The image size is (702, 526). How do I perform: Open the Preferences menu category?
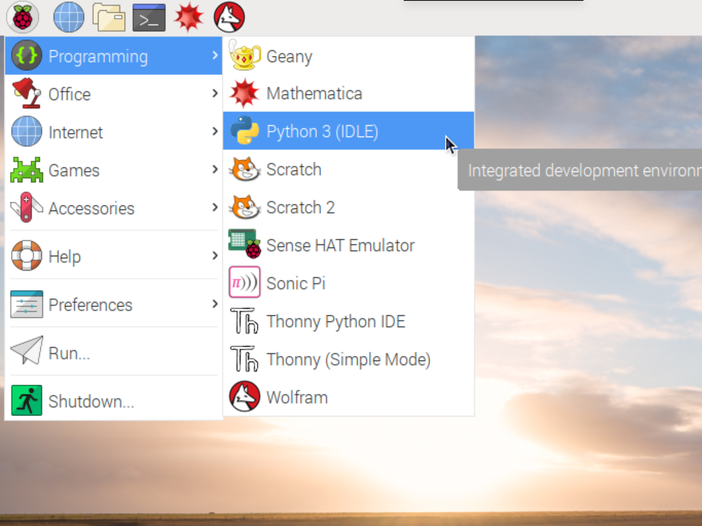pyautogui.click(x=114, y=304)
